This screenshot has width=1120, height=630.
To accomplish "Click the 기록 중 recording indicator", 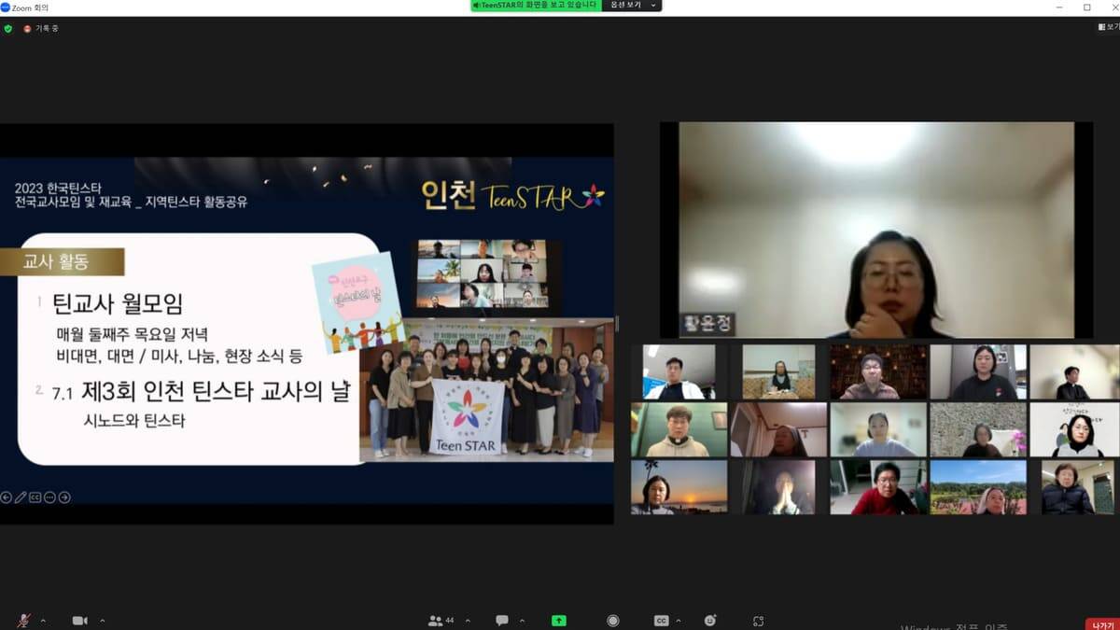I will [x=41, y=28].
